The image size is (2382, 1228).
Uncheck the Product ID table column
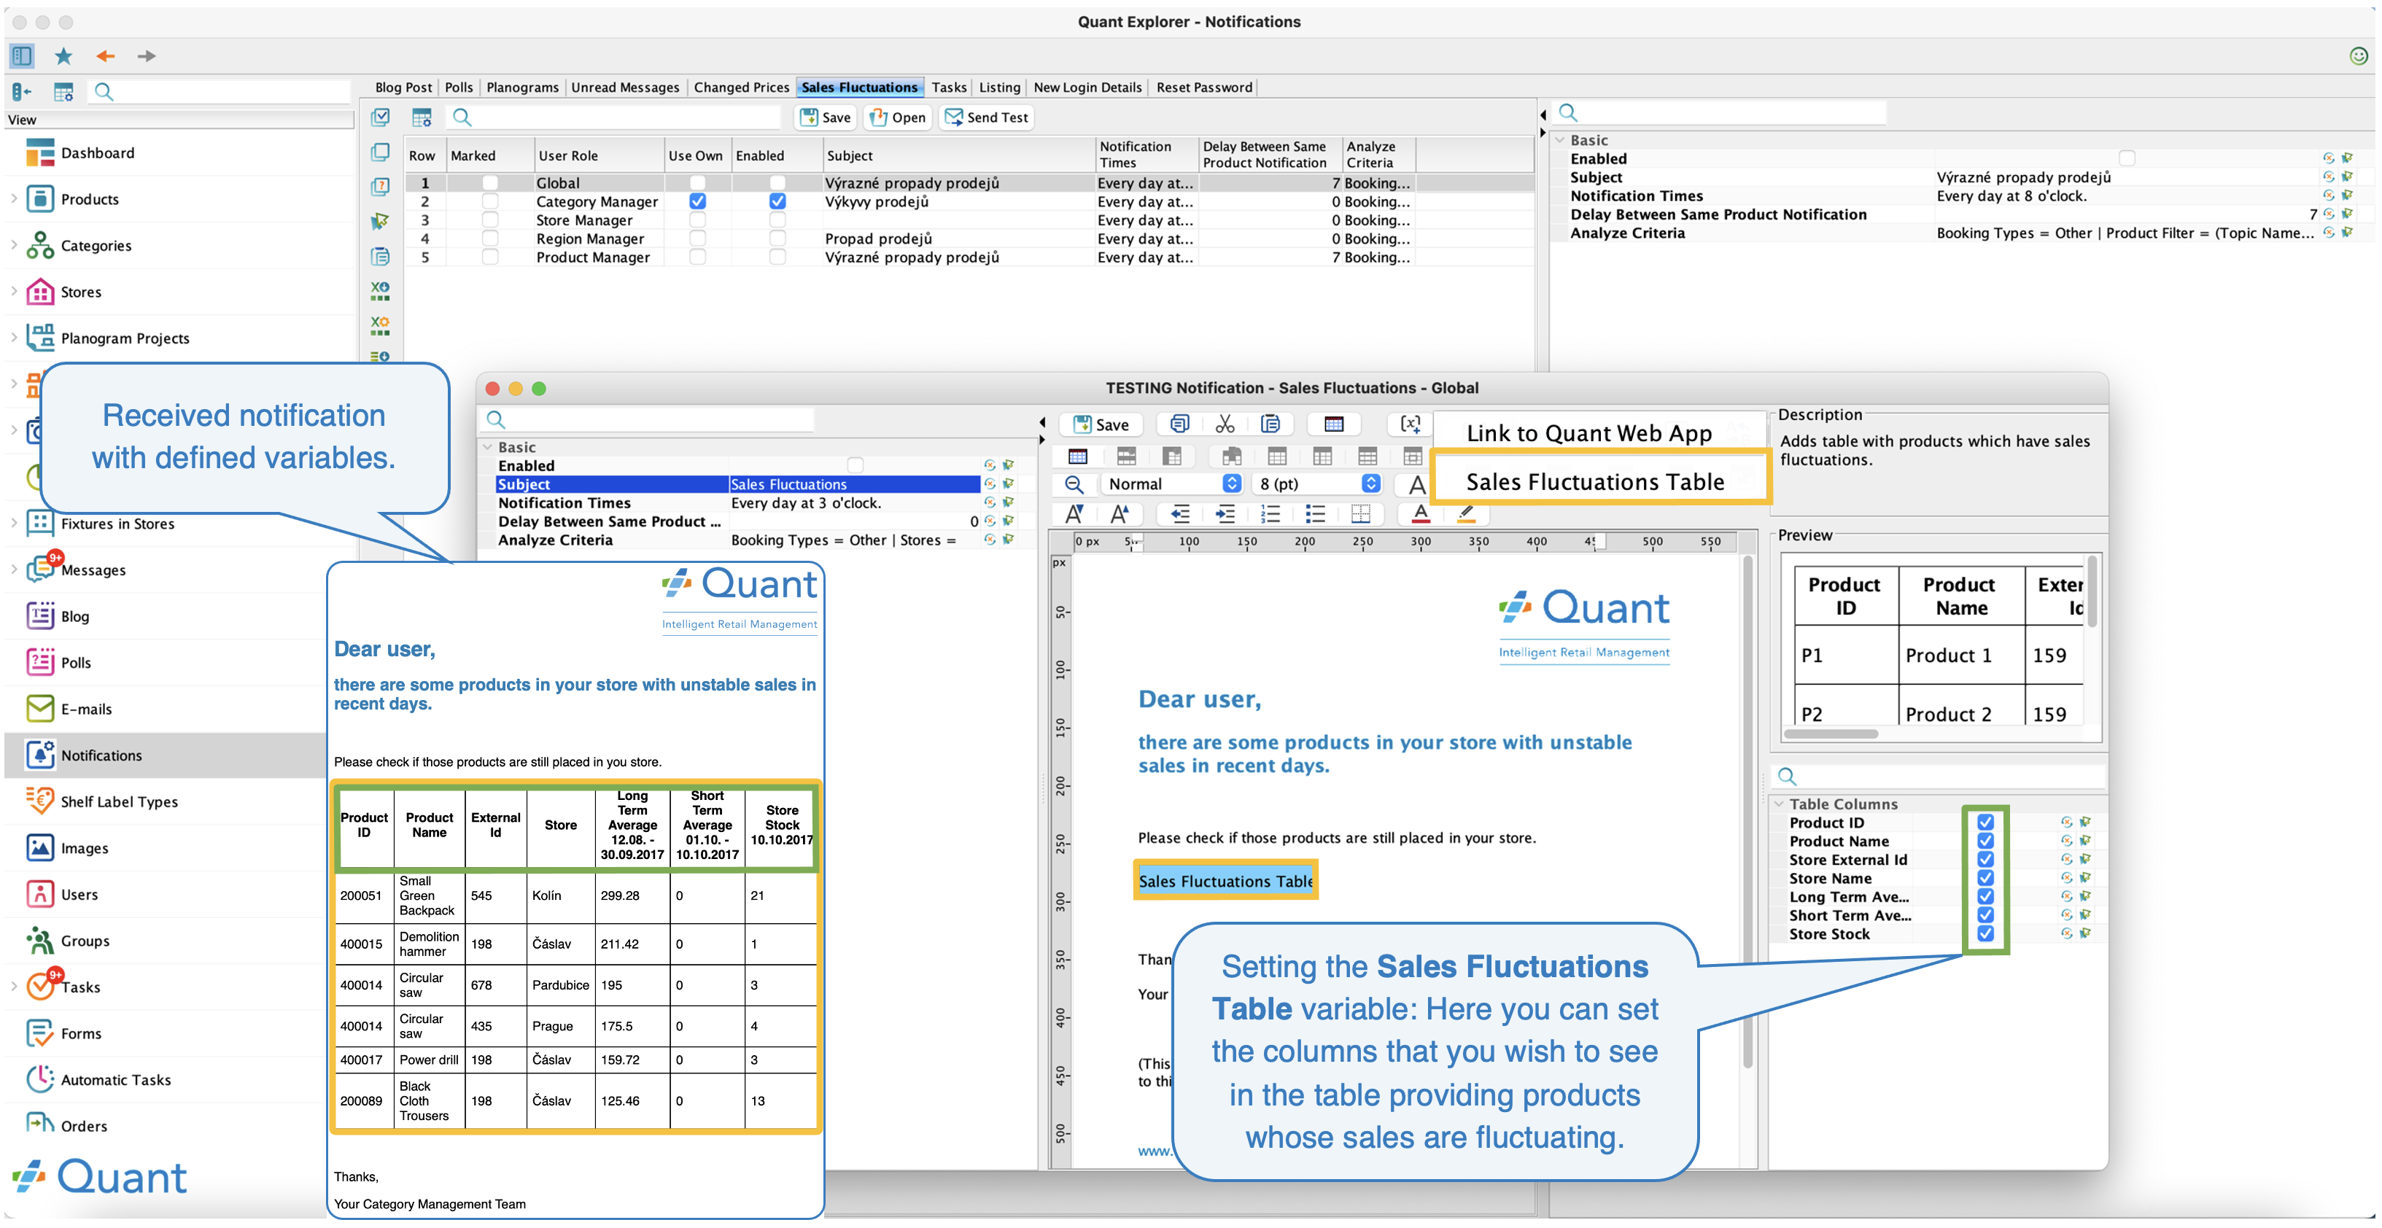point(1985,822)
